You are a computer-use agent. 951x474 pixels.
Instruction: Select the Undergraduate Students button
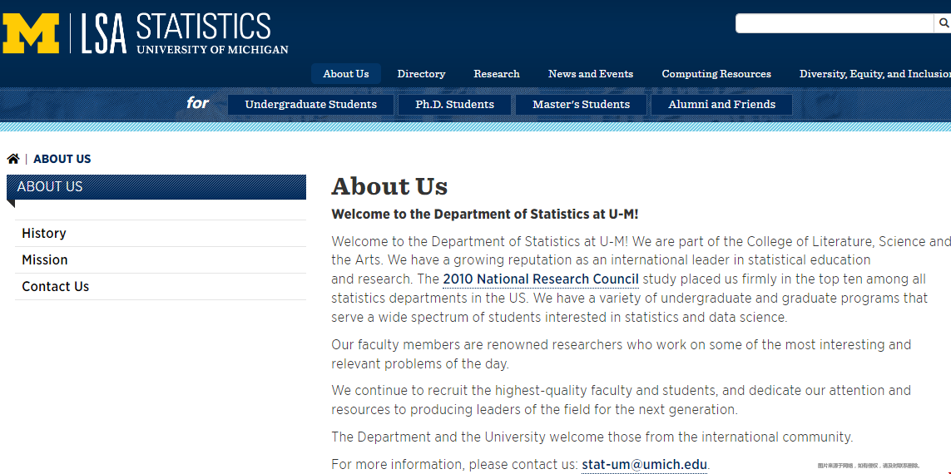(x=310, y=104)
